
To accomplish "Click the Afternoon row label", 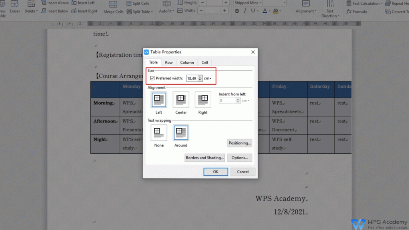I will tap(105, 121).
